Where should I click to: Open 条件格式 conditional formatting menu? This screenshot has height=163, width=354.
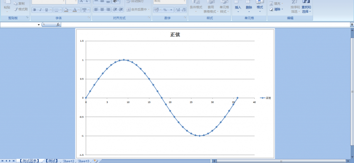196,6
